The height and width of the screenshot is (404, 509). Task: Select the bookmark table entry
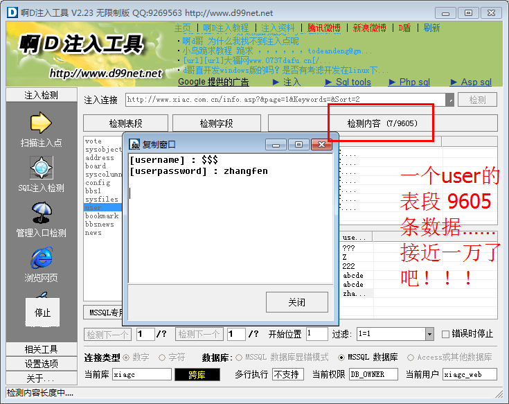[102, 216]
